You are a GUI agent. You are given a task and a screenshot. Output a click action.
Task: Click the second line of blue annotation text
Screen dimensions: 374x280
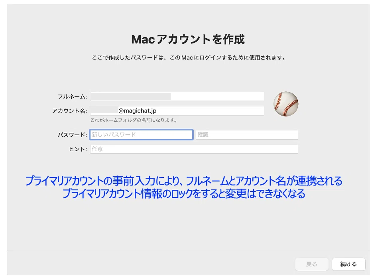click(184, 194)
